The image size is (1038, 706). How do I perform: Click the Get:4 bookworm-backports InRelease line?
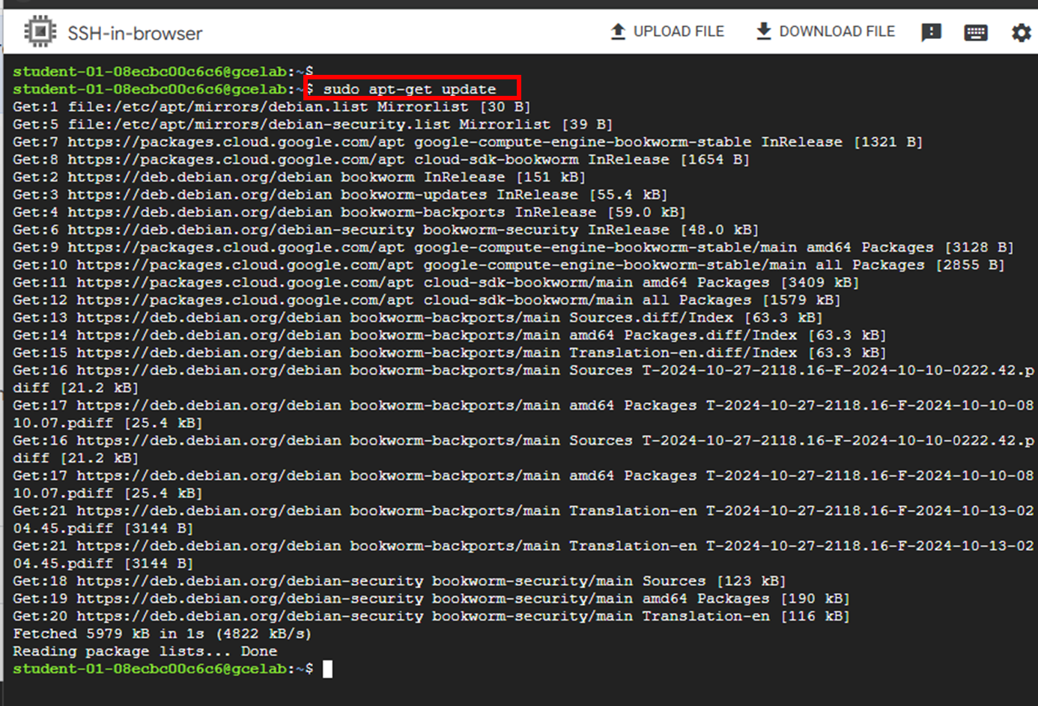click(x=349, y=213)
